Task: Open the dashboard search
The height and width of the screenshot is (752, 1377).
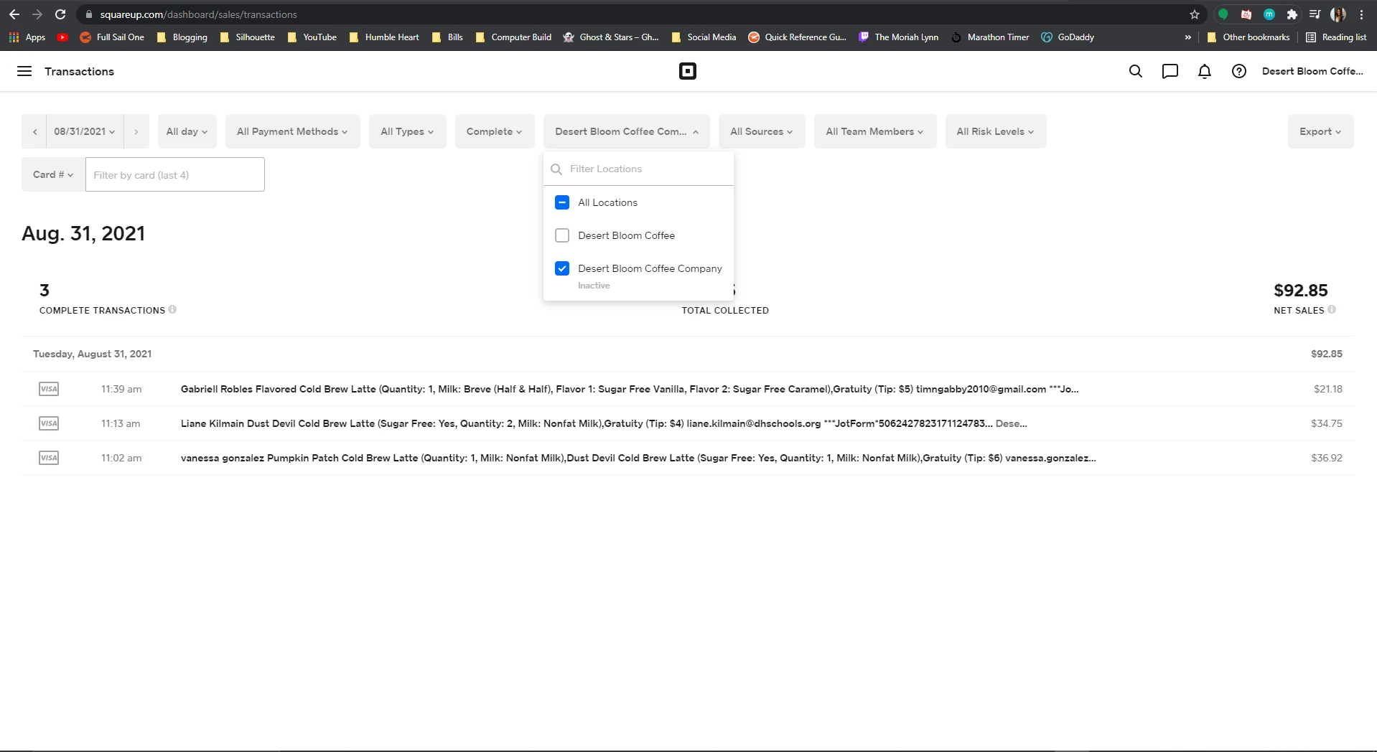Action: pos(1135,71)
